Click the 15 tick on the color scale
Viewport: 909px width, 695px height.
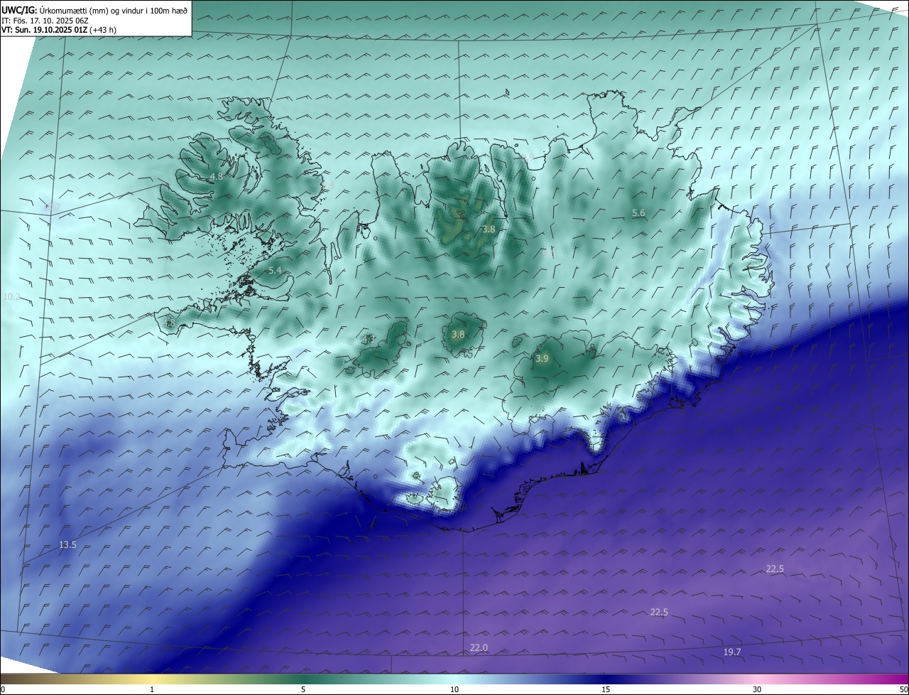click(606, 689)
